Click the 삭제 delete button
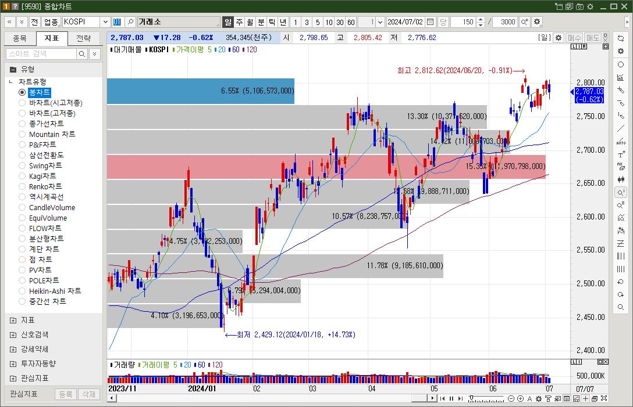The height and width of the screenshot is (407, 633). click(x=89, y=394)
